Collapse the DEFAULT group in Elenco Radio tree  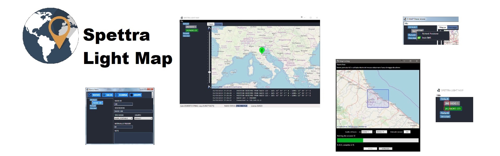point(88,100)
